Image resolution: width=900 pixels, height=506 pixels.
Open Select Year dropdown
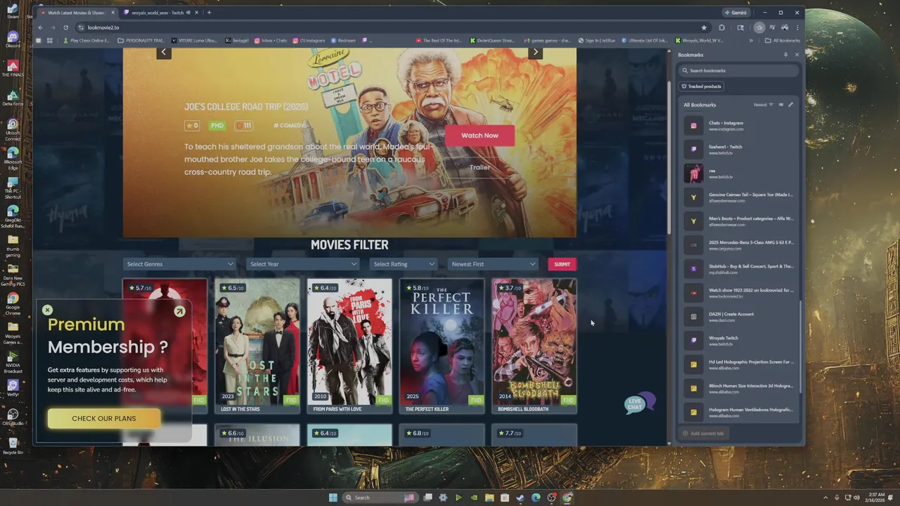click(x=303, y=264)
